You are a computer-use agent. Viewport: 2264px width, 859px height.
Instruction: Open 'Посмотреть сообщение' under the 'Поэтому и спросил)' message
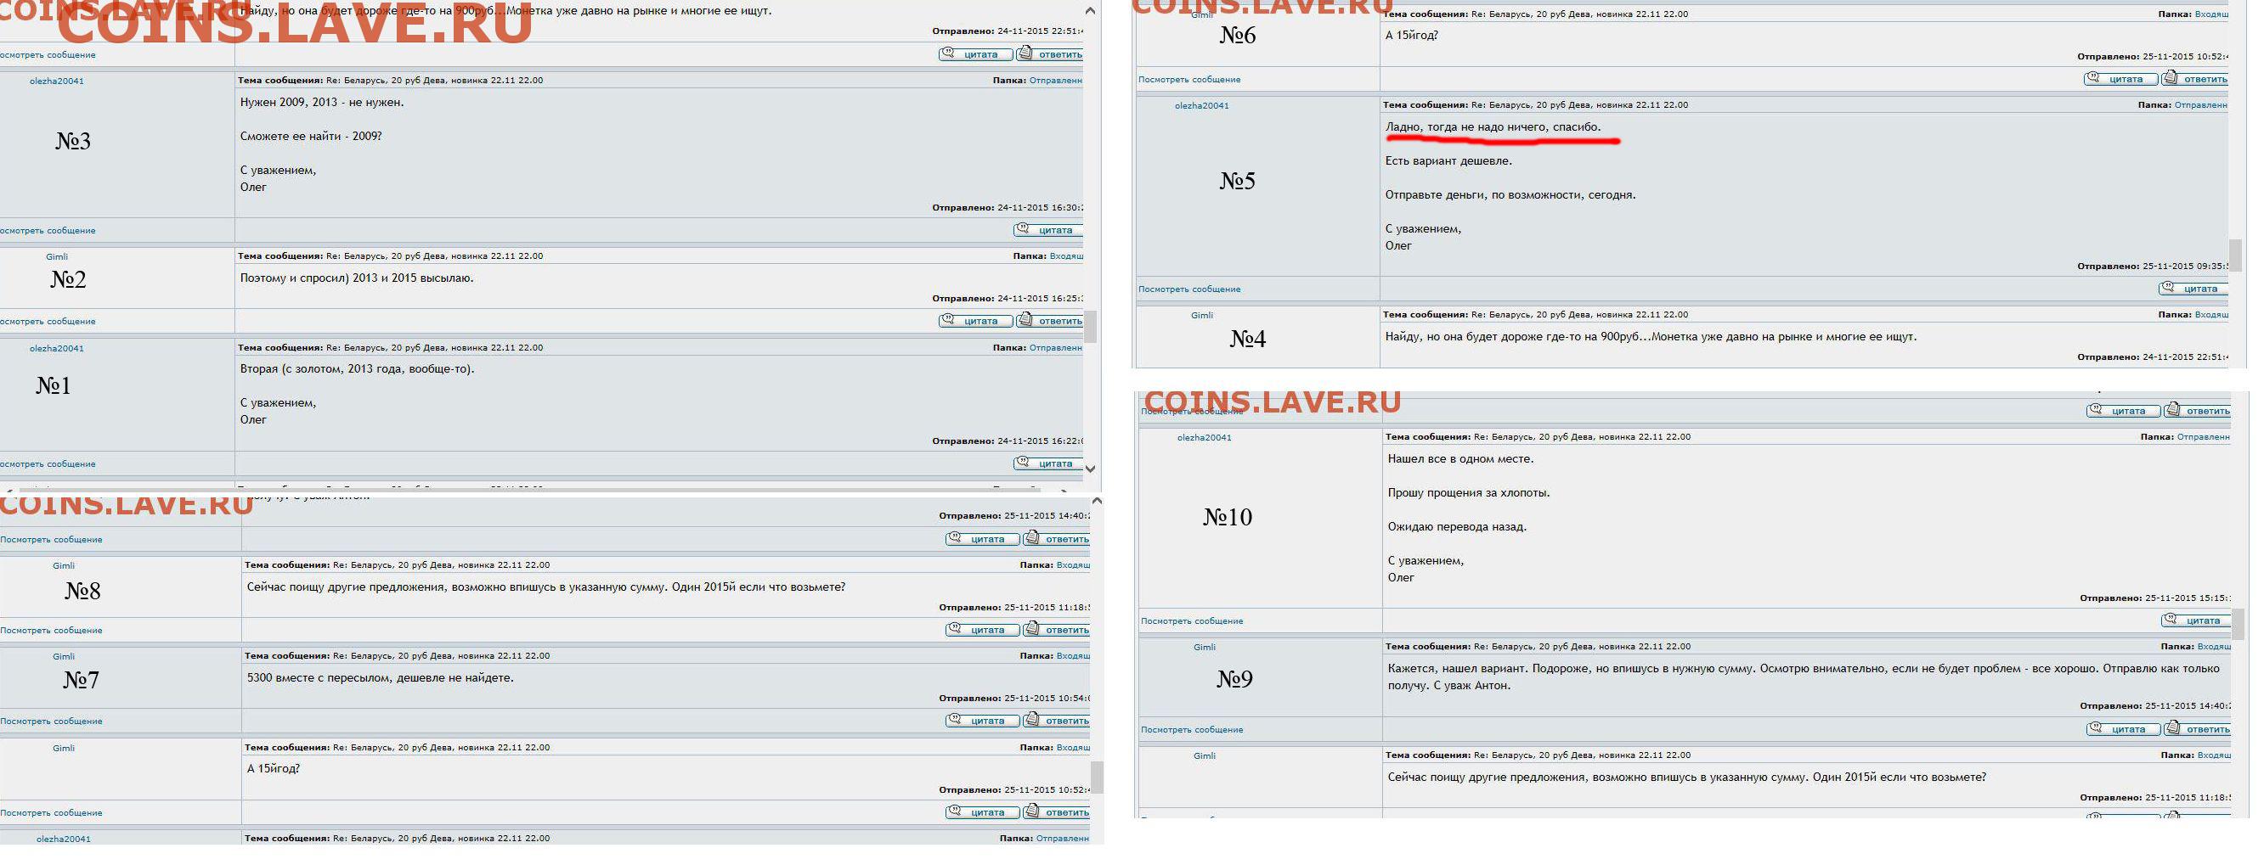[48, 323]
